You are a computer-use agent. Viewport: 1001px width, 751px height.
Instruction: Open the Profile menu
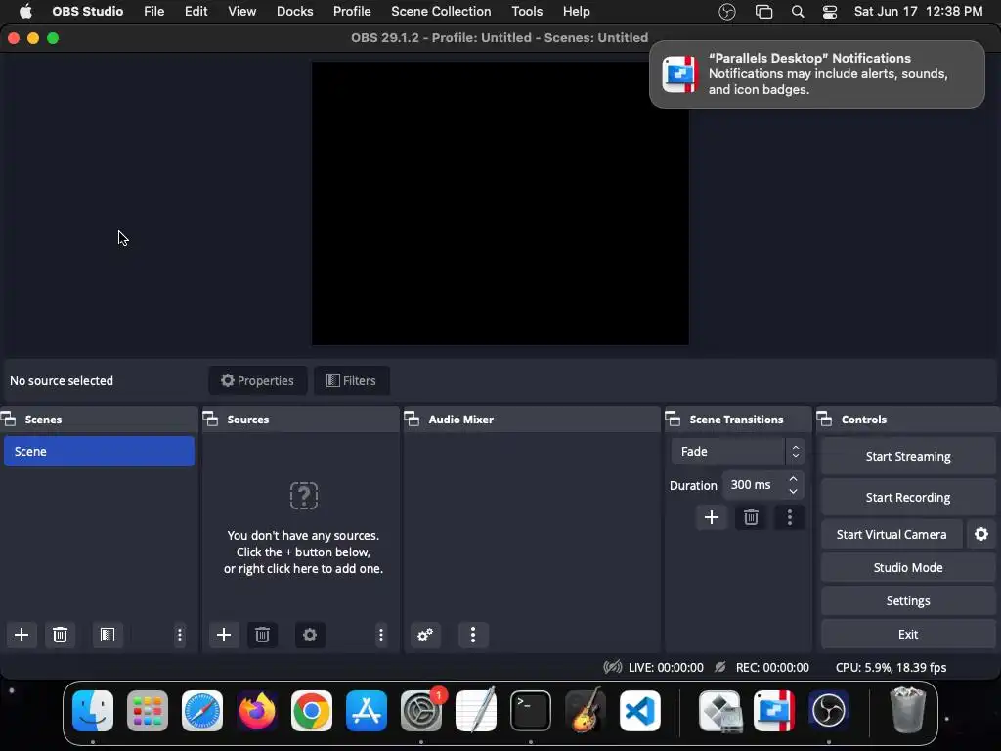coord(352,12)
